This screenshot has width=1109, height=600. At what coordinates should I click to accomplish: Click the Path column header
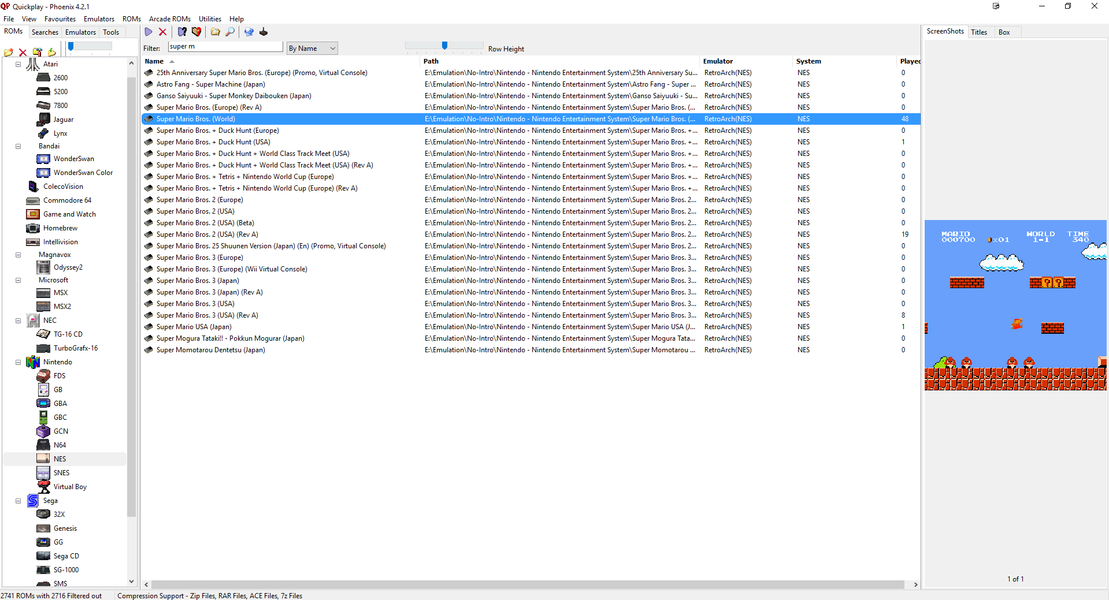click(431, 61)
